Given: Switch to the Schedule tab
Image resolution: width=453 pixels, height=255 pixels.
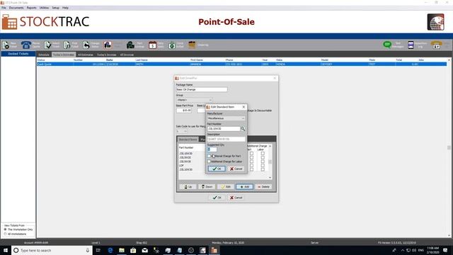Looking at the screenshot, I should tap(44, 55).
